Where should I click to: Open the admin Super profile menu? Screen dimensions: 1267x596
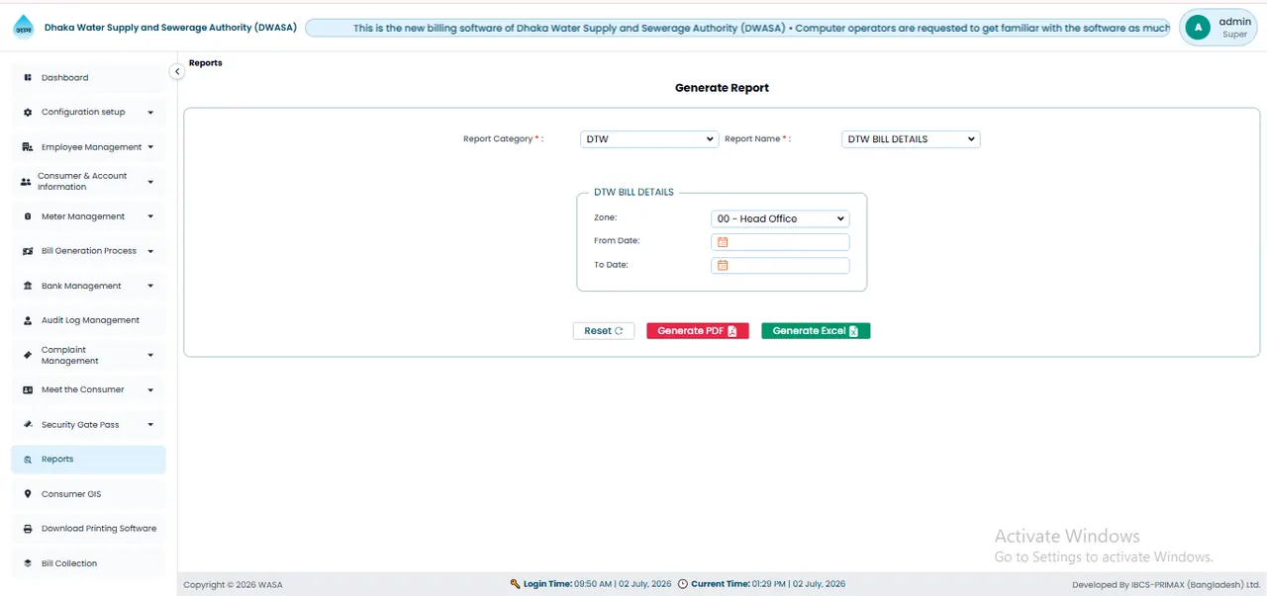click(x=1217, y=28)
